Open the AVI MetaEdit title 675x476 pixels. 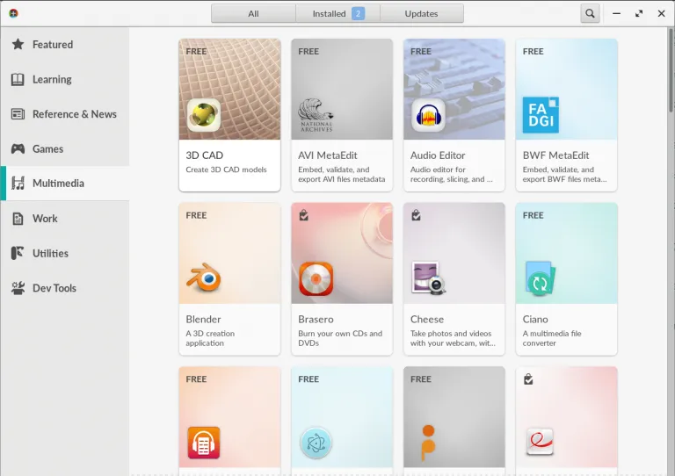[x=328, y=155]
